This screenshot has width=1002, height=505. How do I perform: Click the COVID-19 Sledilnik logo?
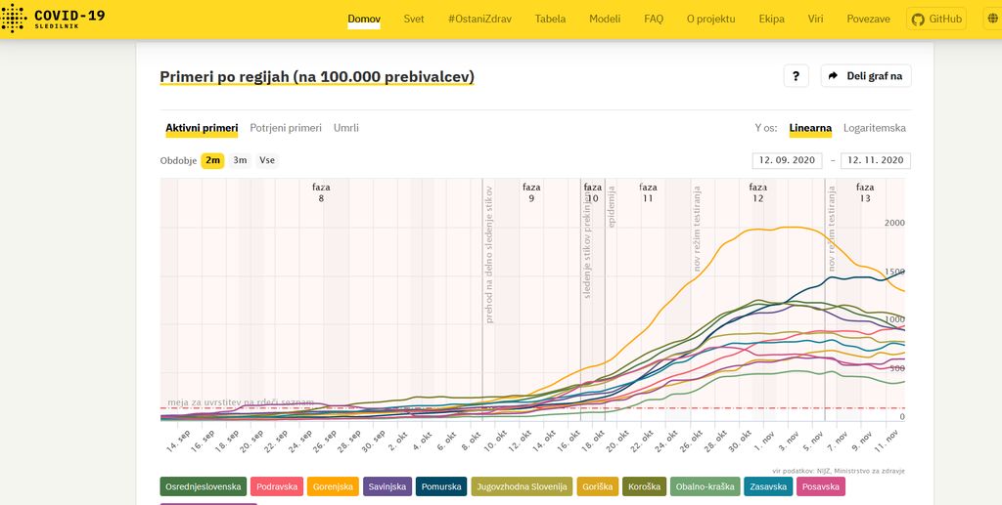(54, 19)
